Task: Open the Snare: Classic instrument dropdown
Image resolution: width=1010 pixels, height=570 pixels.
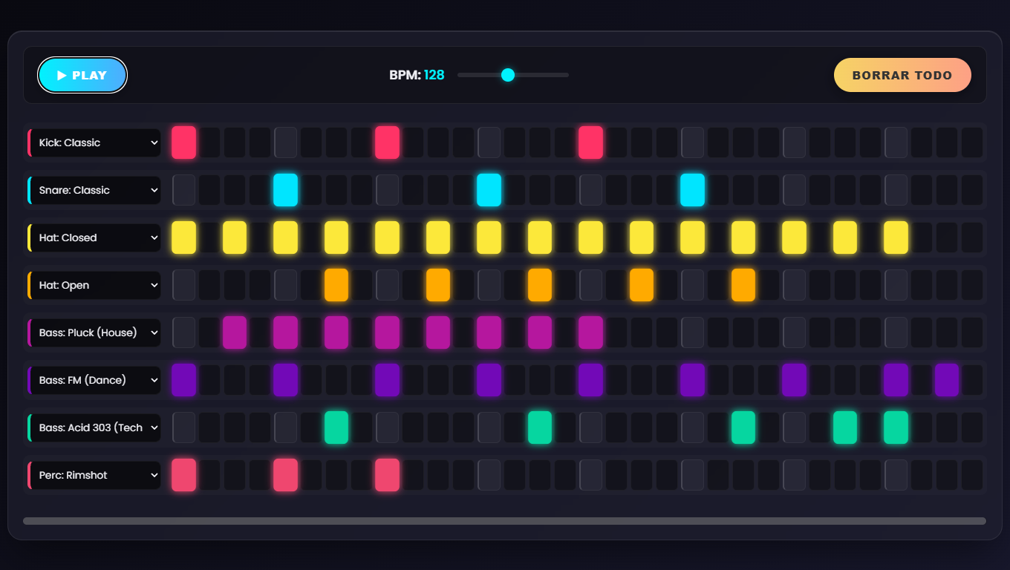Action: (x=95, y=190)
